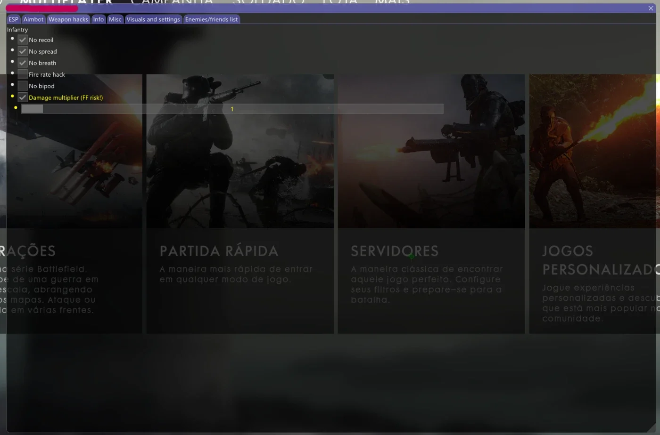The height and width of the screenshot is (435, 660).
Task: Go to the Misc tab
Action: (x=115, y=19)
